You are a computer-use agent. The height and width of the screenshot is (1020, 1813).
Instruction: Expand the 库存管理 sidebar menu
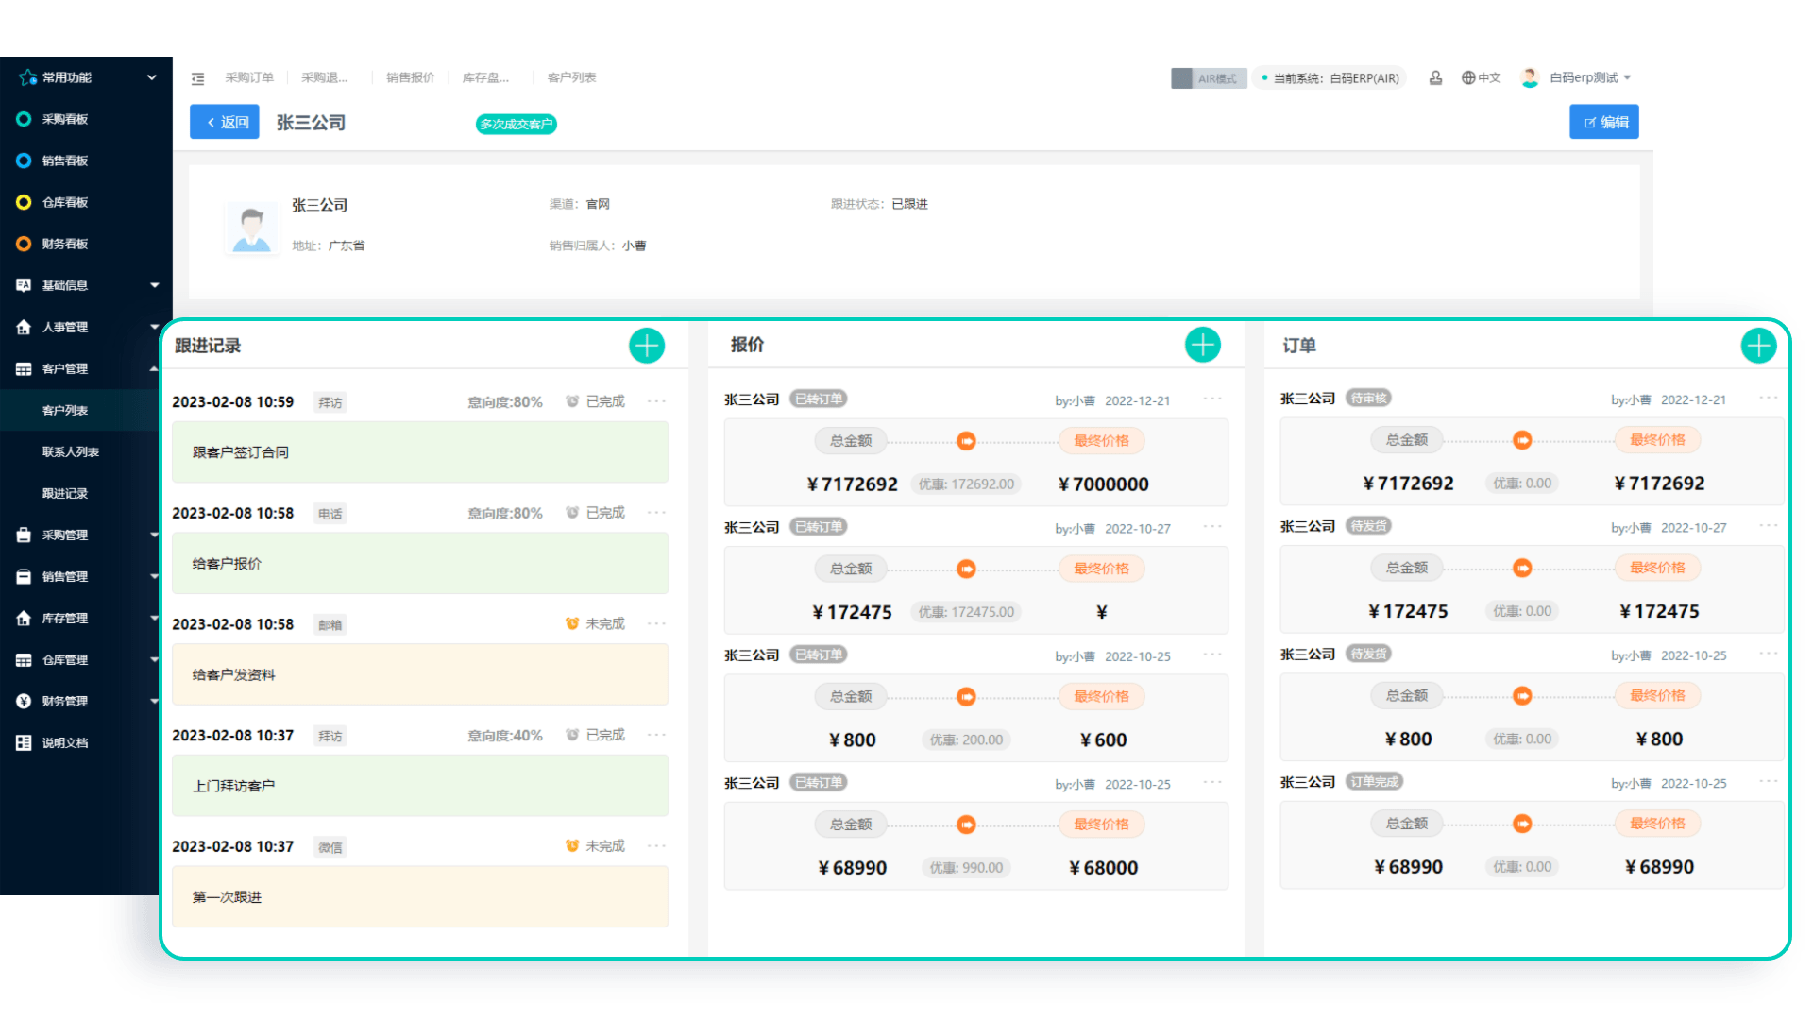click(x=154, y=618)
